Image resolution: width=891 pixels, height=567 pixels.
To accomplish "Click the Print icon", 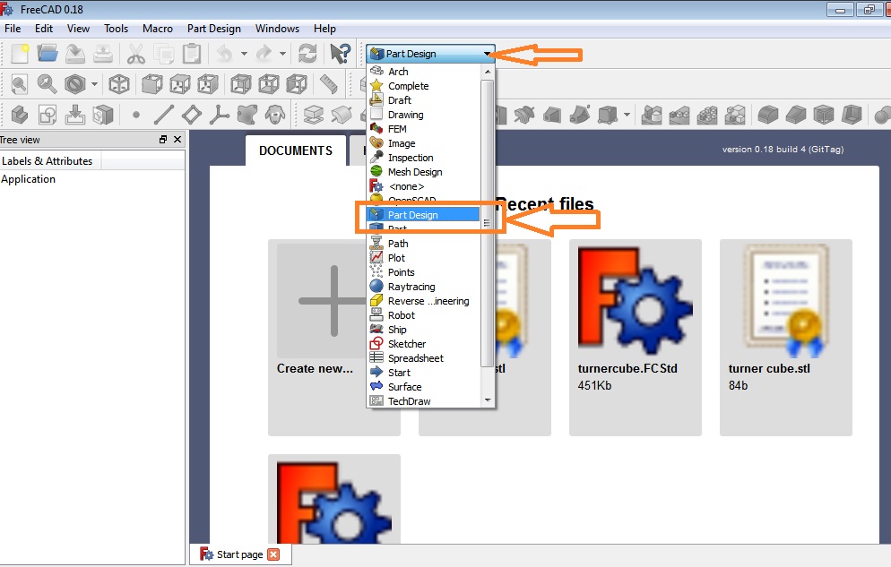I will (x=103, y=54).
